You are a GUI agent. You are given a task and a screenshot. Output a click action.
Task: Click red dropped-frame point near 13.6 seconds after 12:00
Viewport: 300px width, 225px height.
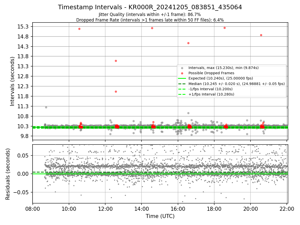tap(116, 61)
